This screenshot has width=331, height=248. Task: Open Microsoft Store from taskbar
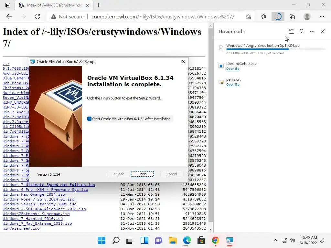tap(201, 240)
